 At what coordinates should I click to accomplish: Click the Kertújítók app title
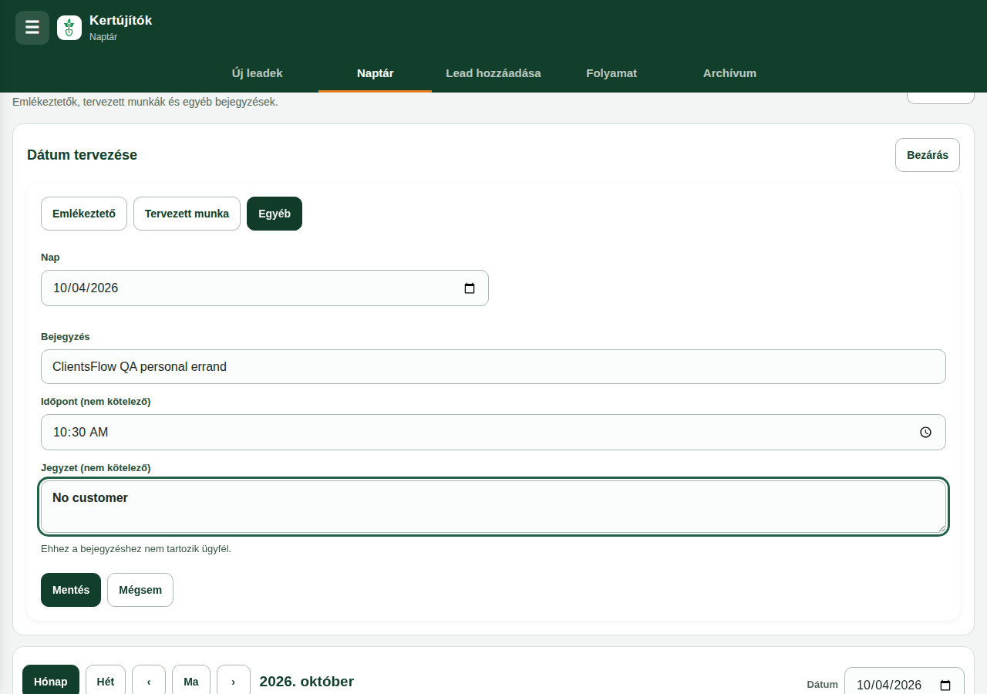(x=121, y=21)
